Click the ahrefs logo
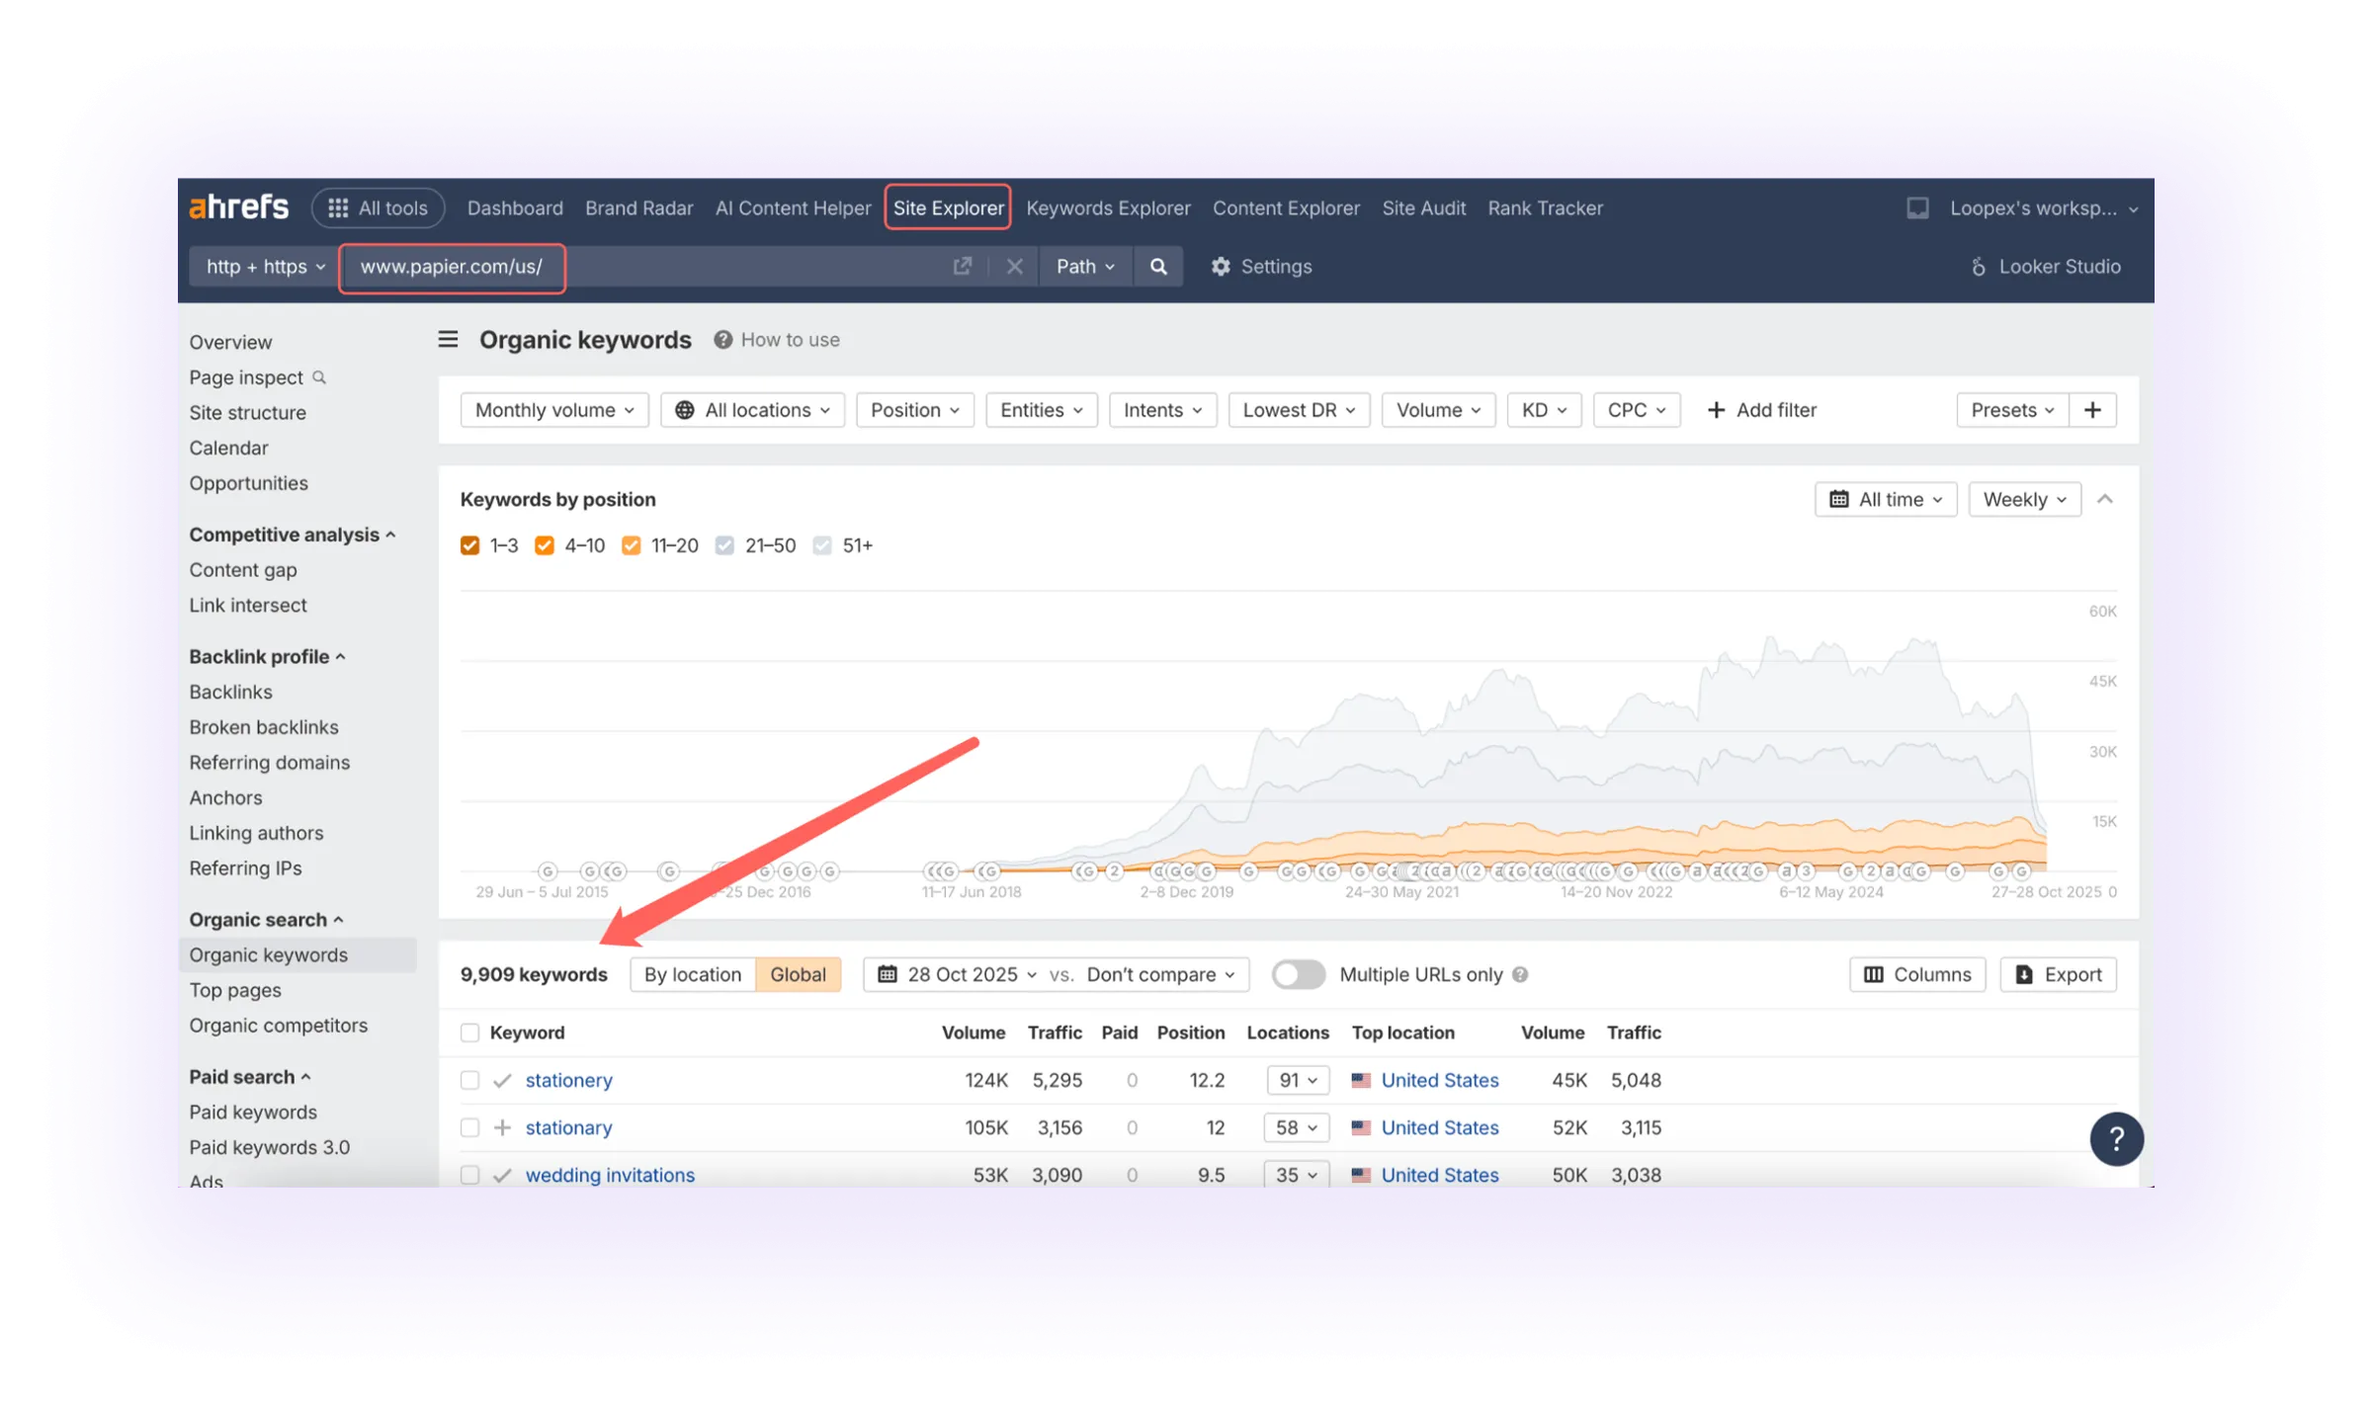2372x1405 pixels. pos(237,207)
